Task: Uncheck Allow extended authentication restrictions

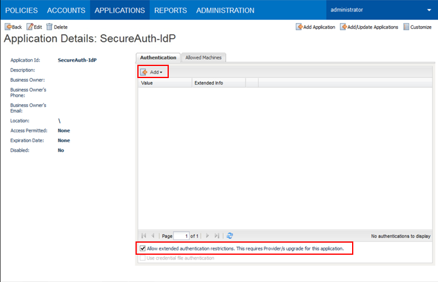Action: (x=143, y=249)
